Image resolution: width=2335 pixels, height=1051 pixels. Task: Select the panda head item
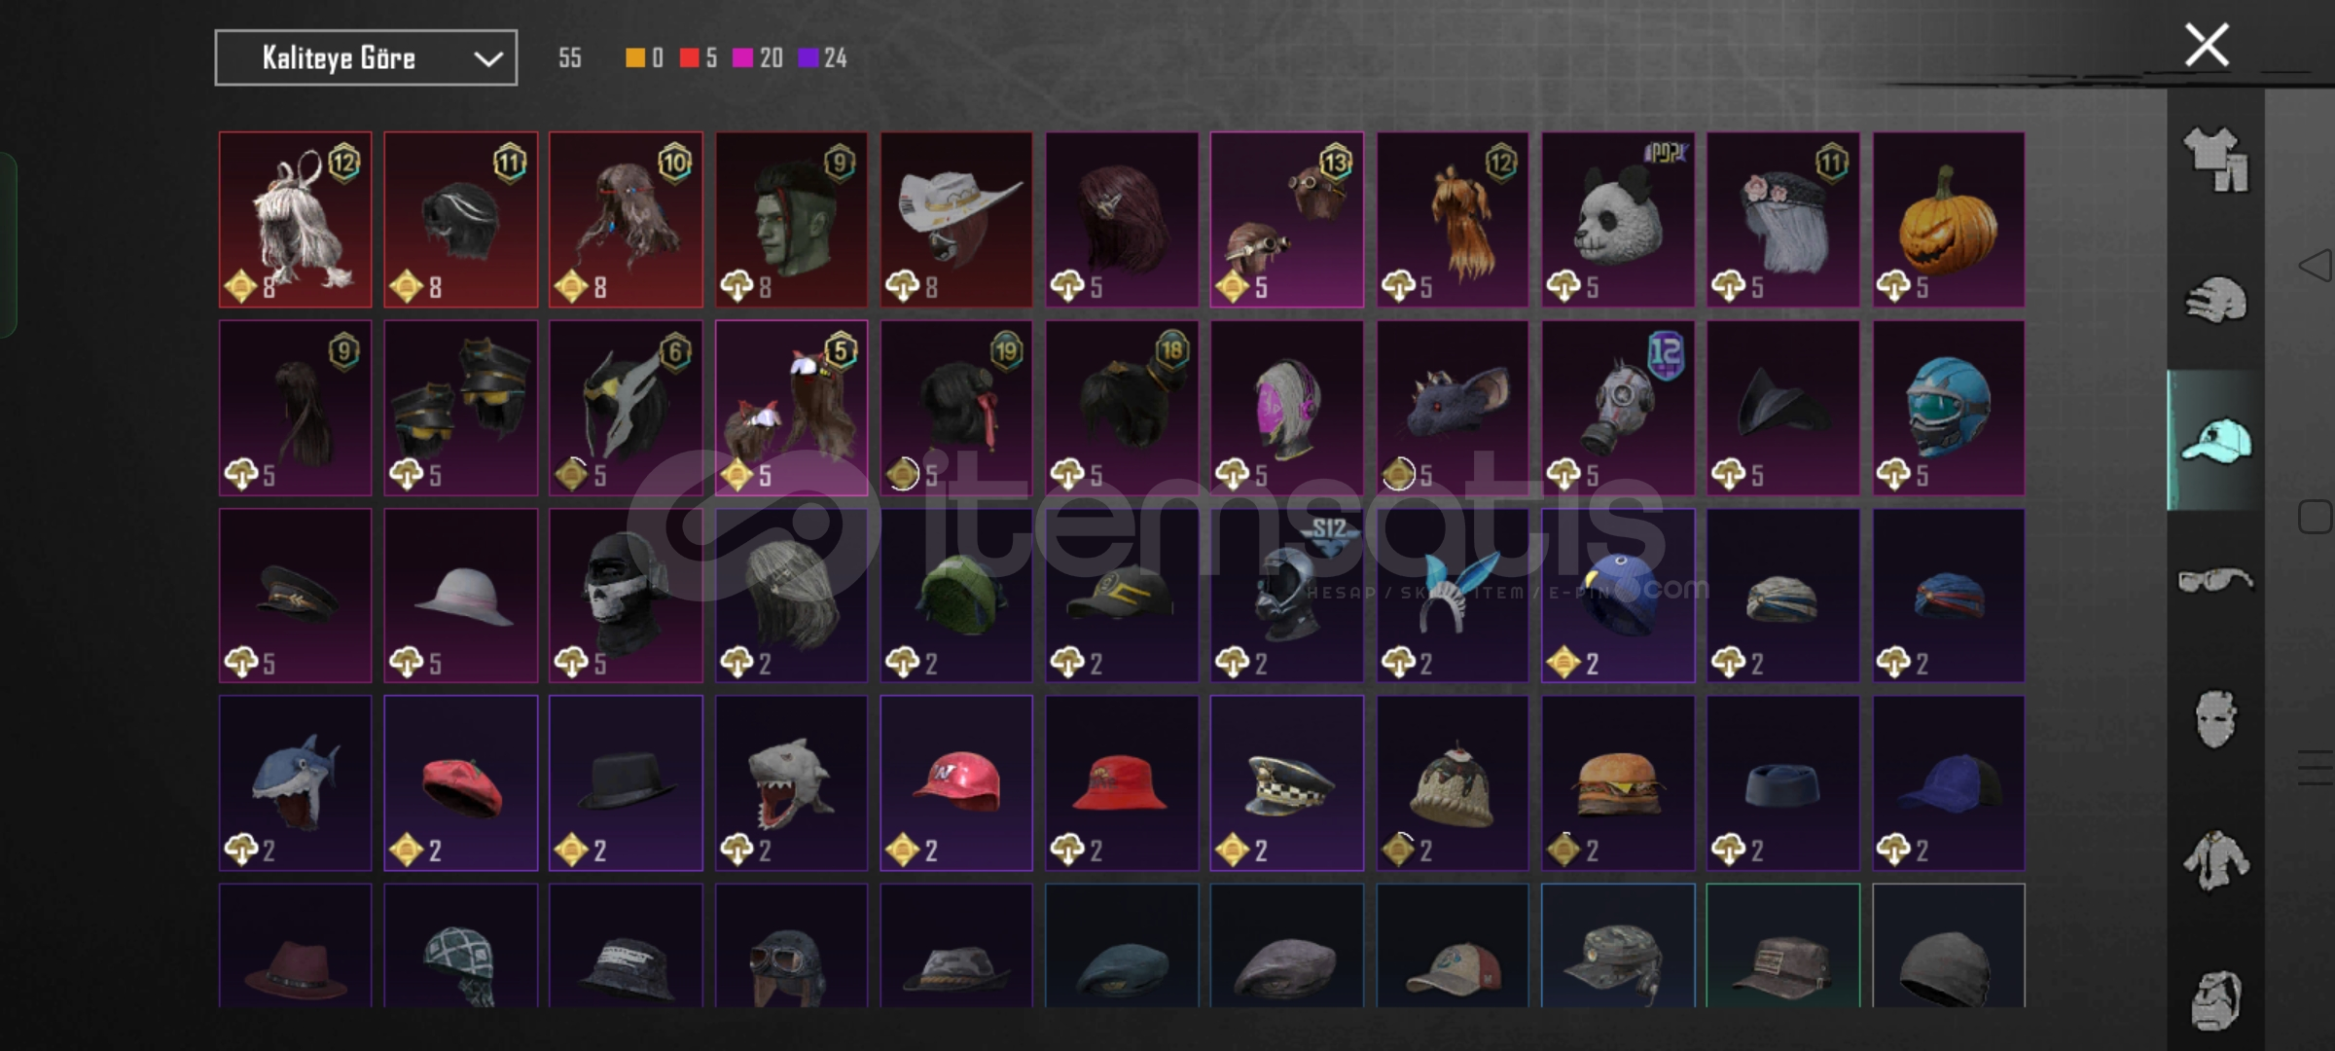[1617, 220]
